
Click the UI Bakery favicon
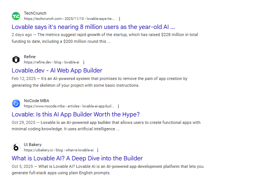(x=16, y=147)
